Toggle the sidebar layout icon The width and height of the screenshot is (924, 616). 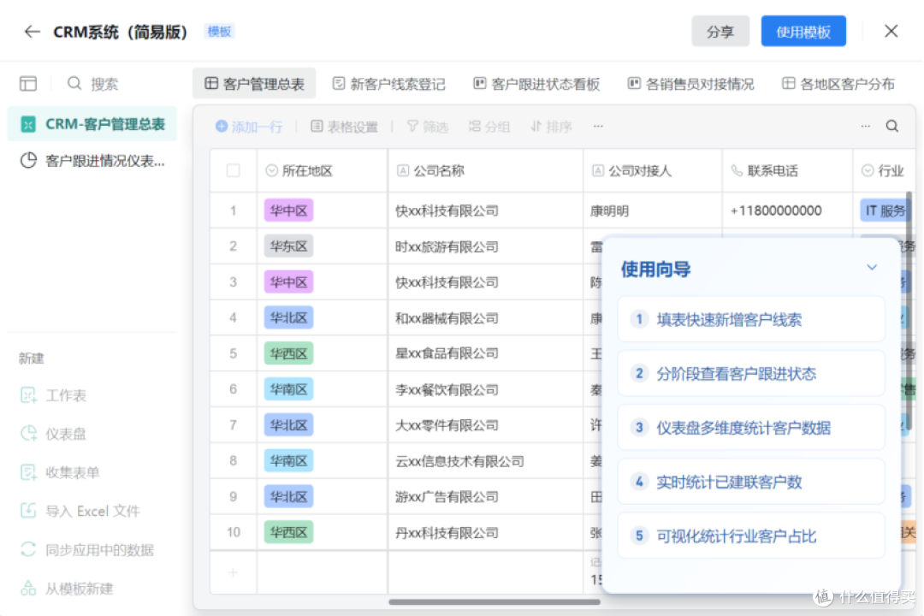pos(27,84)
